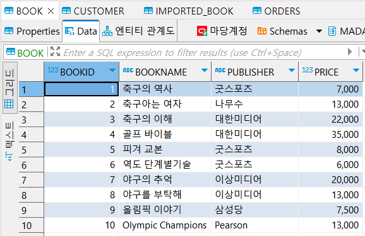Click cell '야구를 부탁해'

pyautogui.click(x=165, y=194)
